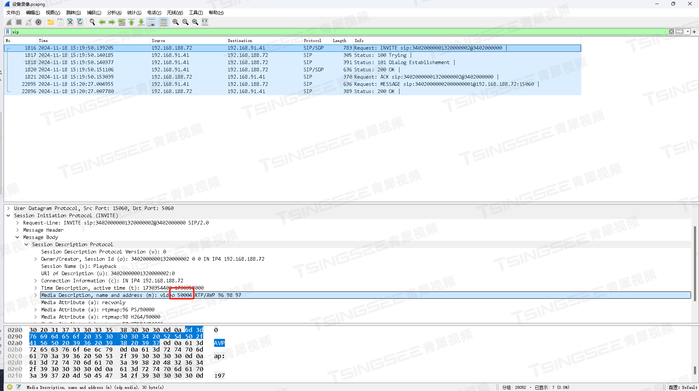This screenshot has width=699, height=391.
Task: Collapse the Session Initiation Protocol tree
Action: [x=8, y=215]
